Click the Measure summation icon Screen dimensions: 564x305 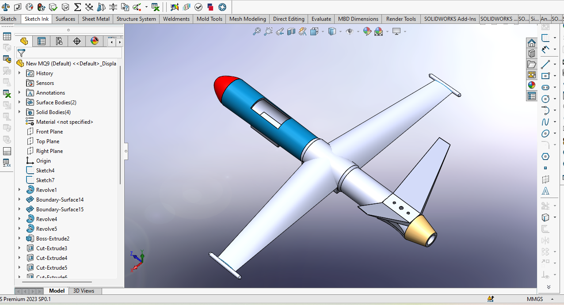point(77,7)
